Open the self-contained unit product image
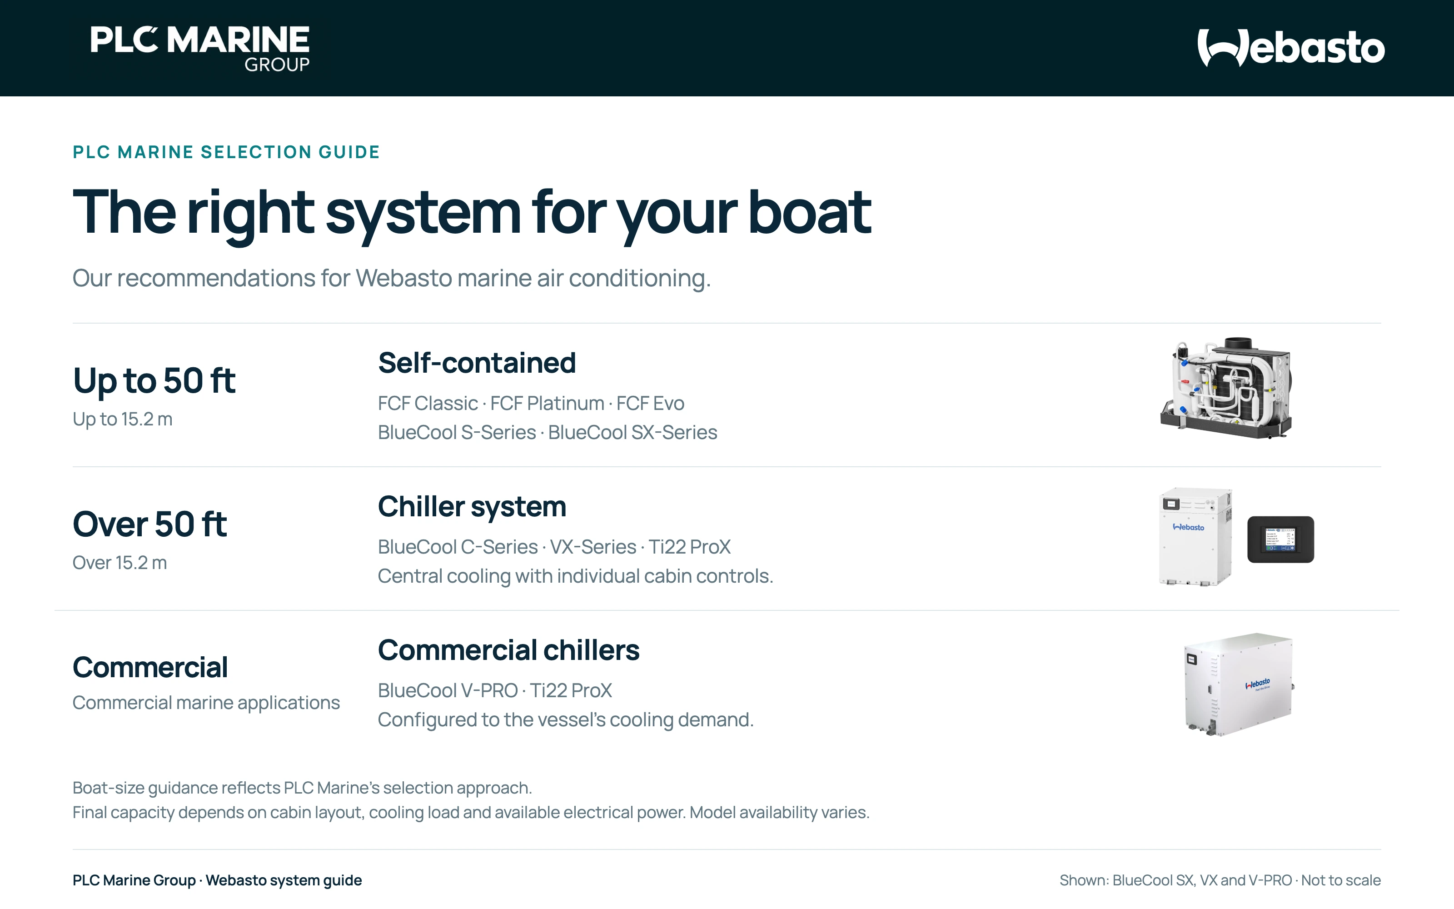Image resolution: width=1454 pixels, height=909 pixels. coord(1226,388)
